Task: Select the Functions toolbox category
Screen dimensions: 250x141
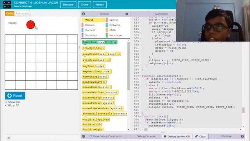Action: [116, 35]
